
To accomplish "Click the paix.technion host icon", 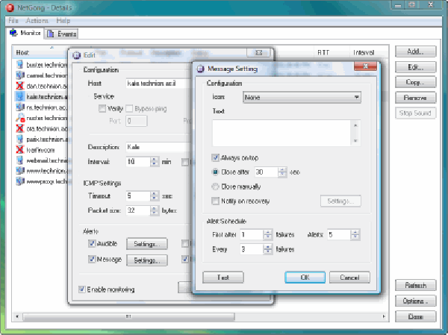I will [x=19, y=139].
